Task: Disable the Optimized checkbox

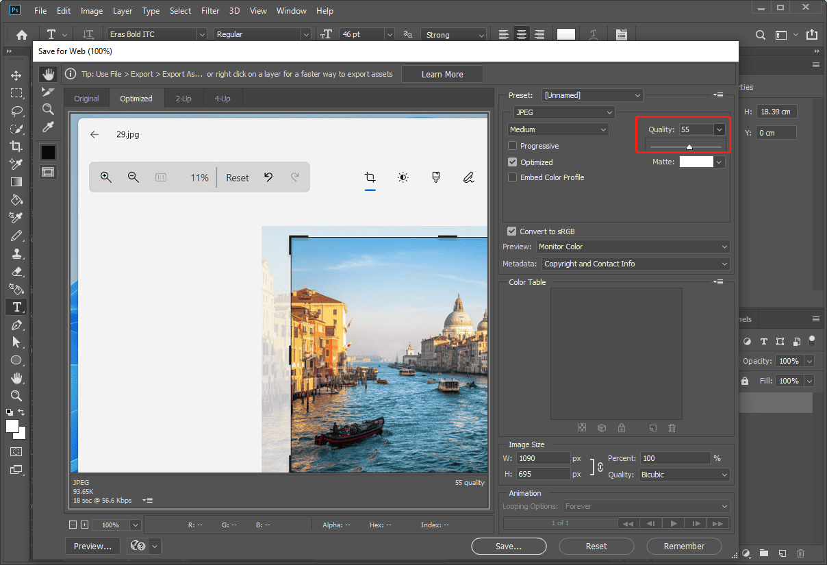Action: pyautogui.click(x=512, y=162)
